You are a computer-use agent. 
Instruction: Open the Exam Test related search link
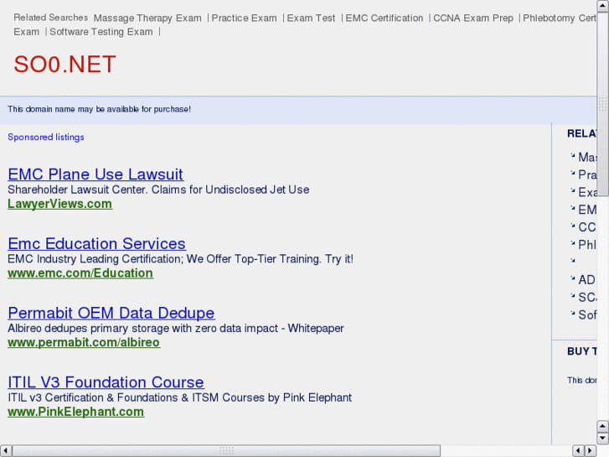(x=311, y=18)
